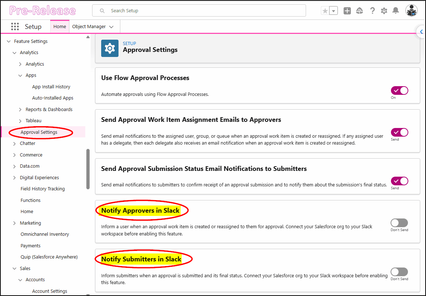Screen dimensions: 426x296
Task: Expand Reports & Dashboards node
Action: (x=20, y=110)
